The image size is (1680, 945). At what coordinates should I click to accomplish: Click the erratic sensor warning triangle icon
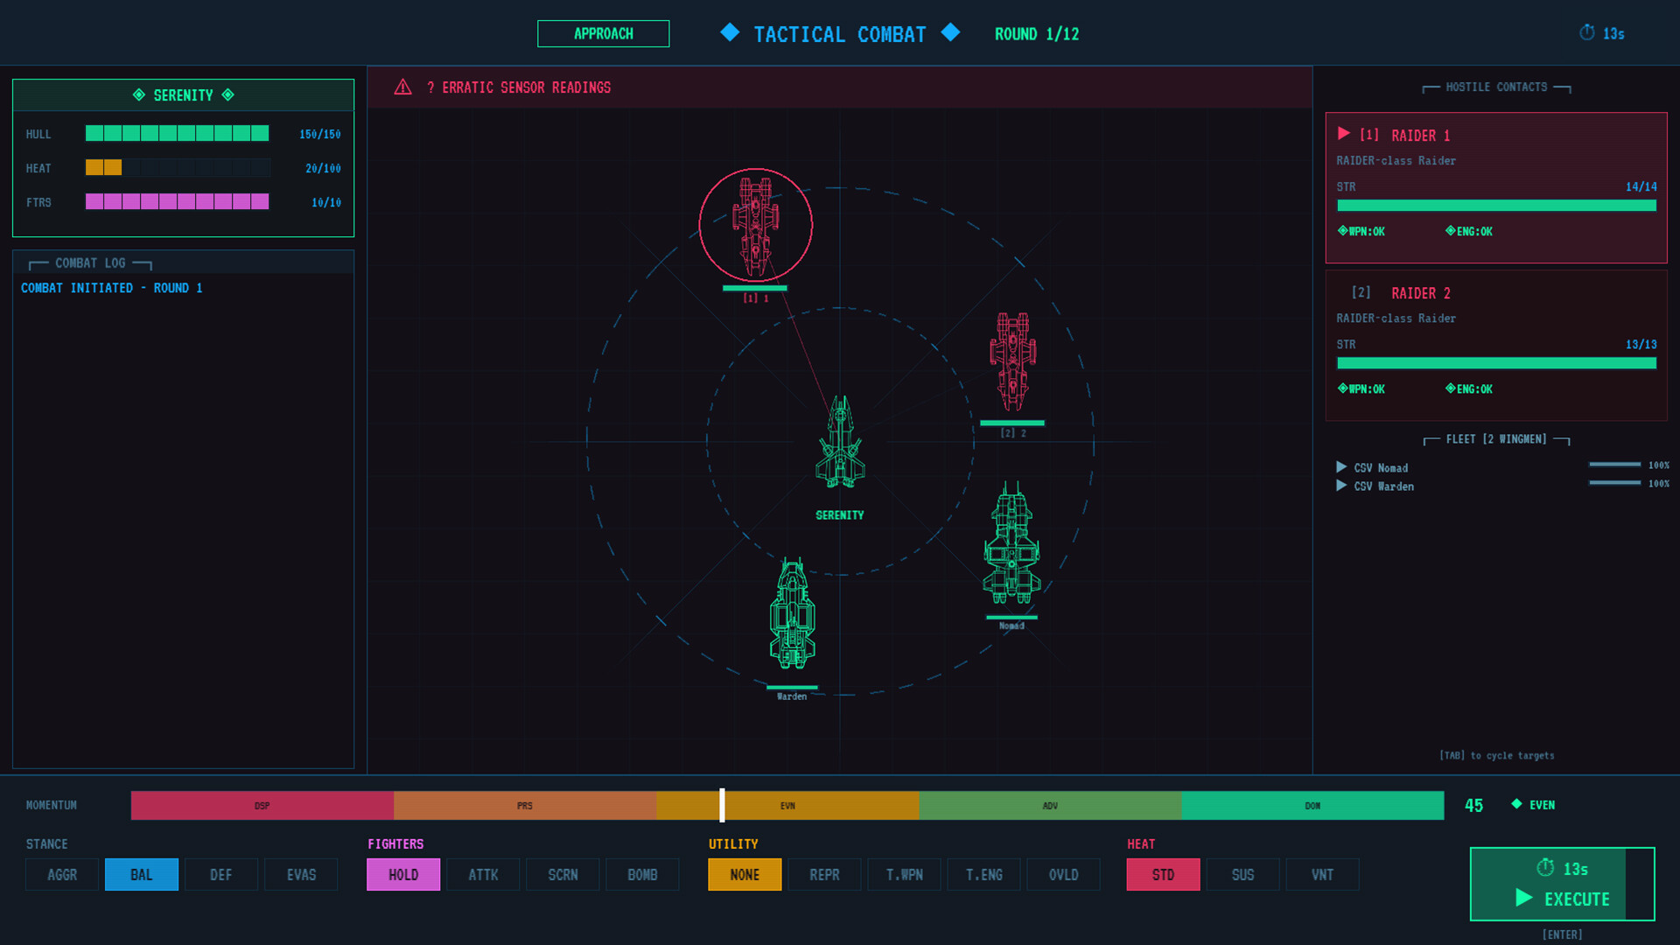pyautogui.click(x=402, y=87)
